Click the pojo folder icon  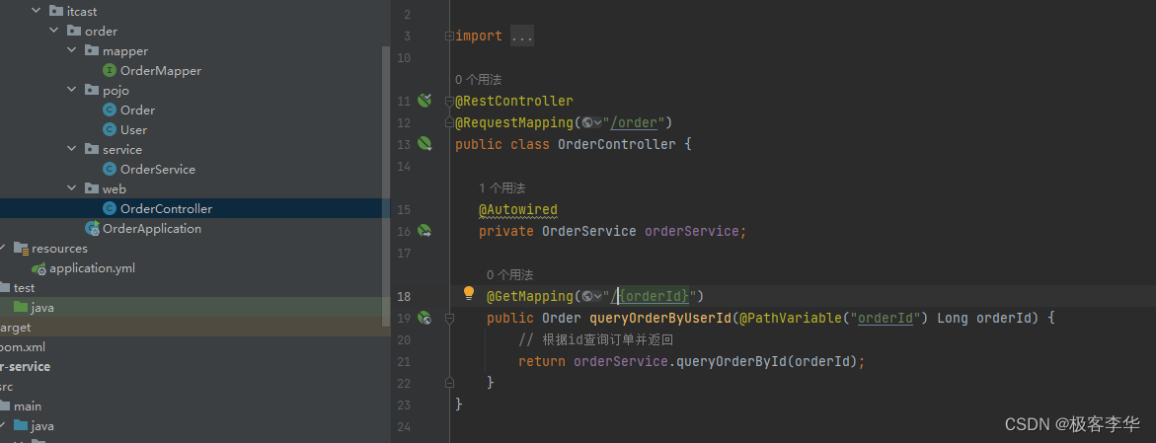coord(92,90)
